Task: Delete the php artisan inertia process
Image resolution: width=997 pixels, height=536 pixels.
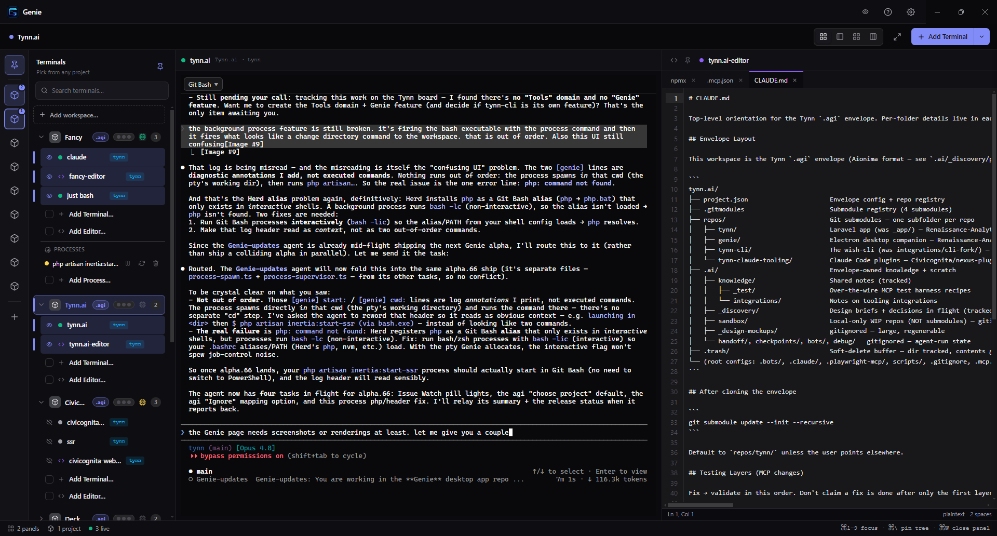Action: [156, 264]
